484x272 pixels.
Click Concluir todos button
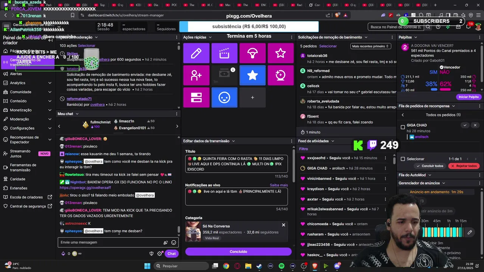(x=430, y=166)
